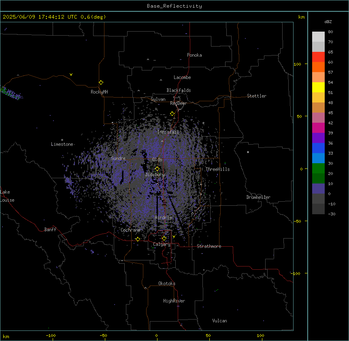349x341 pixels.
Task: Click the yellow V marker northeast of Calgary
Action: coord(174,237)
